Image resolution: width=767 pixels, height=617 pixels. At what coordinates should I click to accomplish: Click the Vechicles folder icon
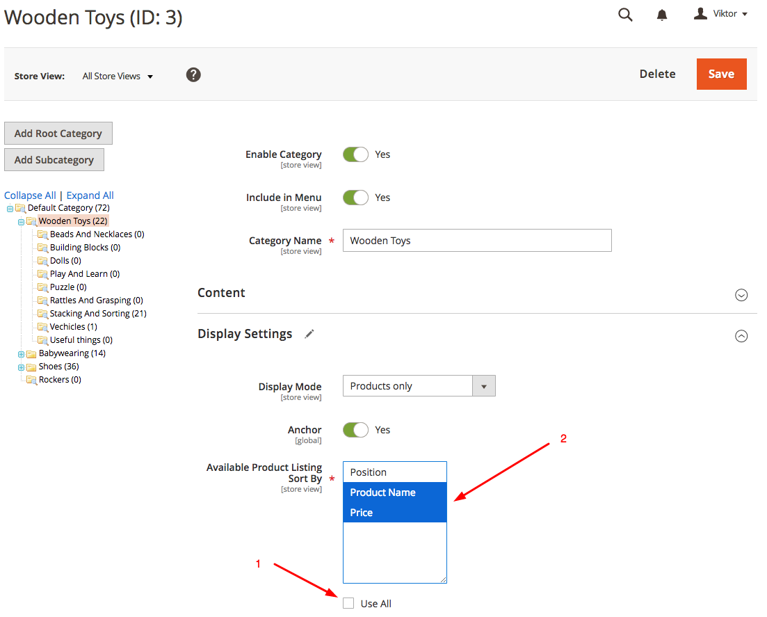42,327
